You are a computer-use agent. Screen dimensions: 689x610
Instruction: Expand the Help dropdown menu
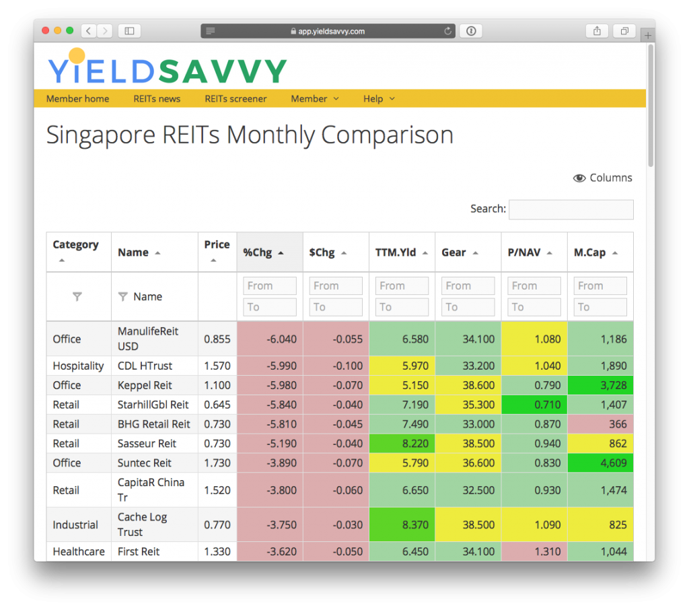pos(379,98)
